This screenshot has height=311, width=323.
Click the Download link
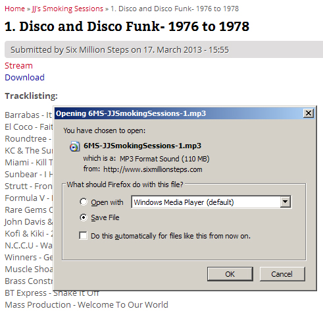24,77
